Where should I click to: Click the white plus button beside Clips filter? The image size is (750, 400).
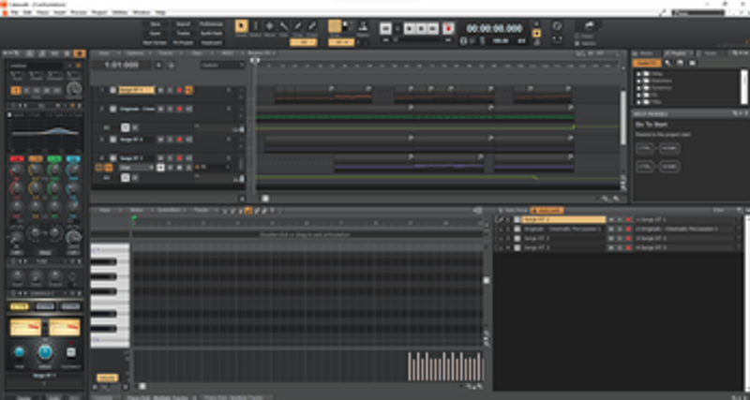click(160, 168)
